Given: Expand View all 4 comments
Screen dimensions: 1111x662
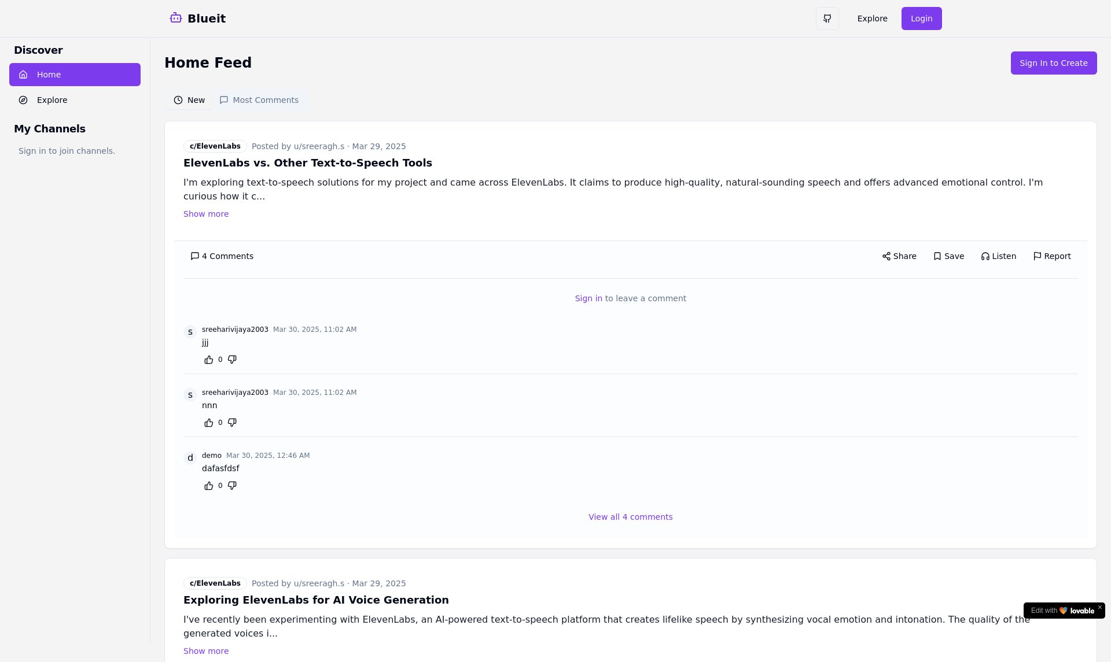Looking at the screenshot, I should pos(630,517).
